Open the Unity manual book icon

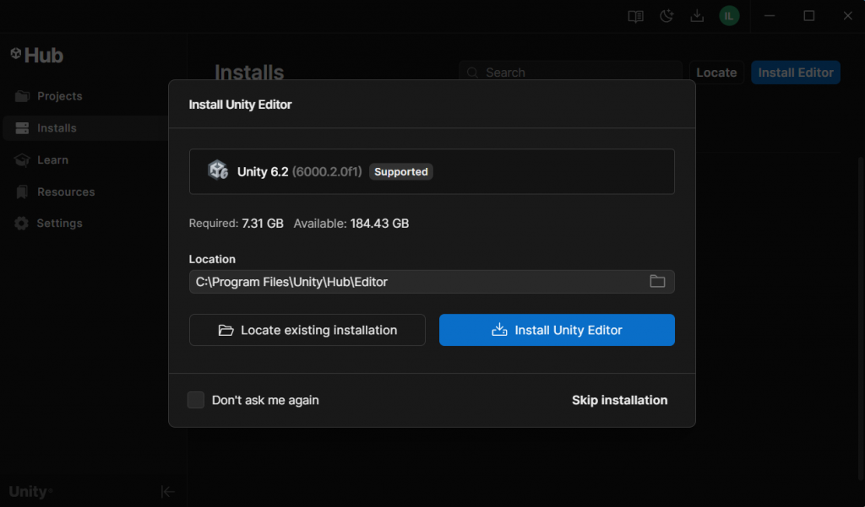pyautogui.click(x=635, y=17)
